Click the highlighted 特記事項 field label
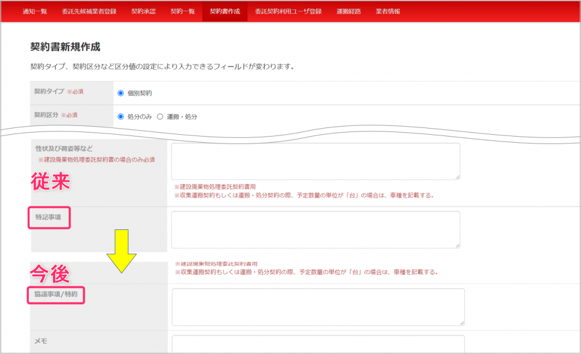 click(x=49, y=217)
